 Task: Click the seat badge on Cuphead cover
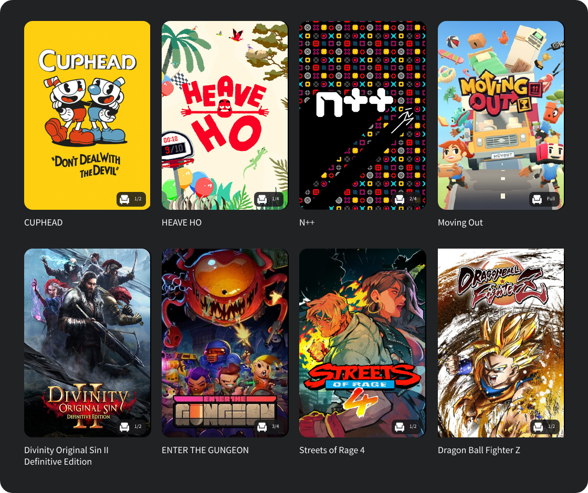[131, 199]
